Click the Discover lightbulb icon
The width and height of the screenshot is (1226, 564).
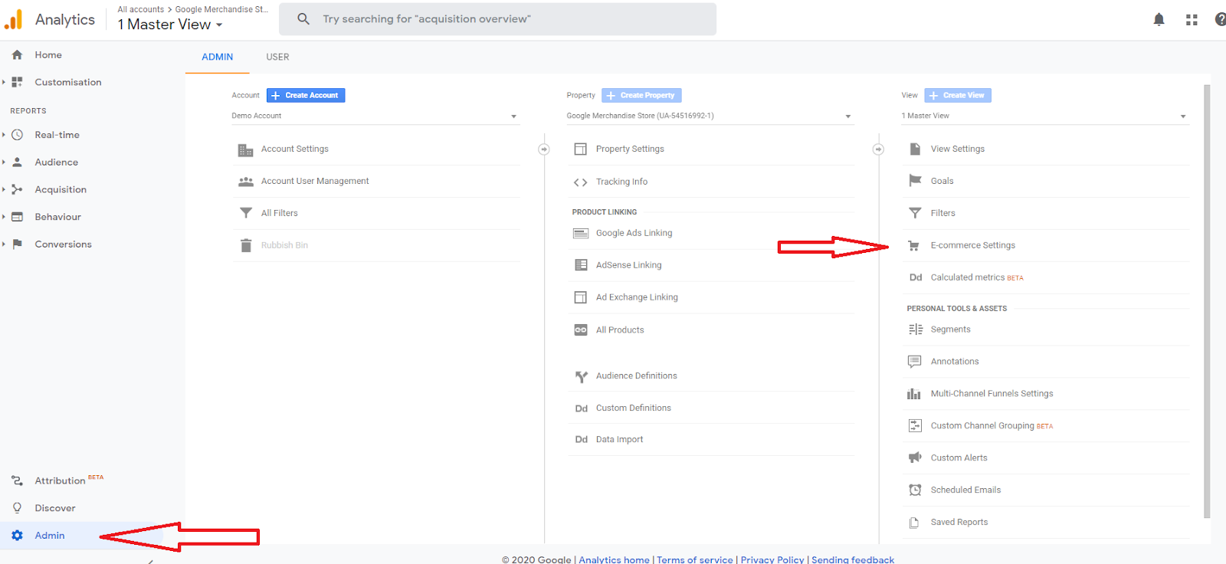tap(17, 508)
